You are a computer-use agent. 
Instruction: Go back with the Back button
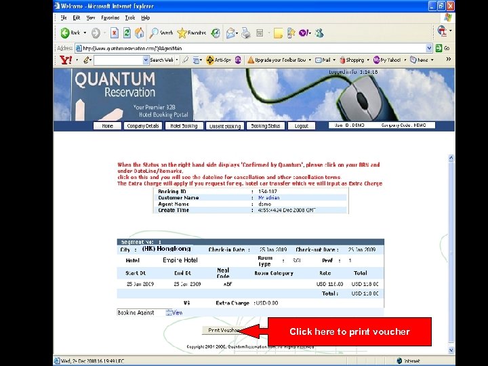click(70, 33)
